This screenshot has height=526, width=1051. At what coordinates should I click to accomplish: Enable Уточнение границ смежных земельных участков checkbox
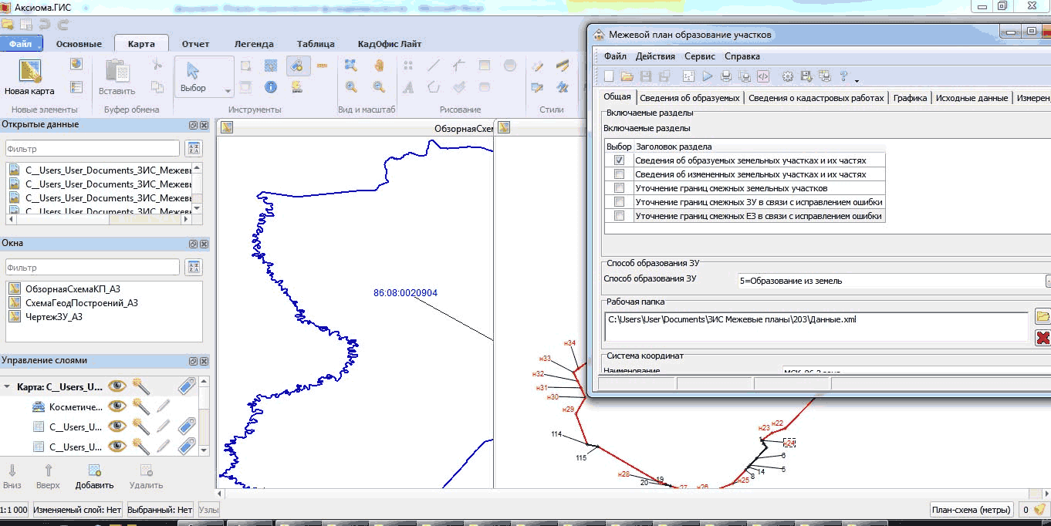[619, 188]
